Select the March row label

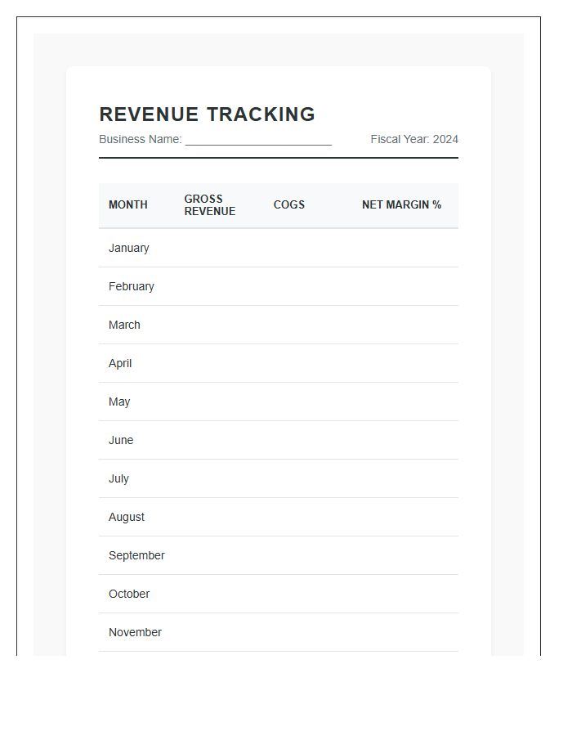(124, 325)
